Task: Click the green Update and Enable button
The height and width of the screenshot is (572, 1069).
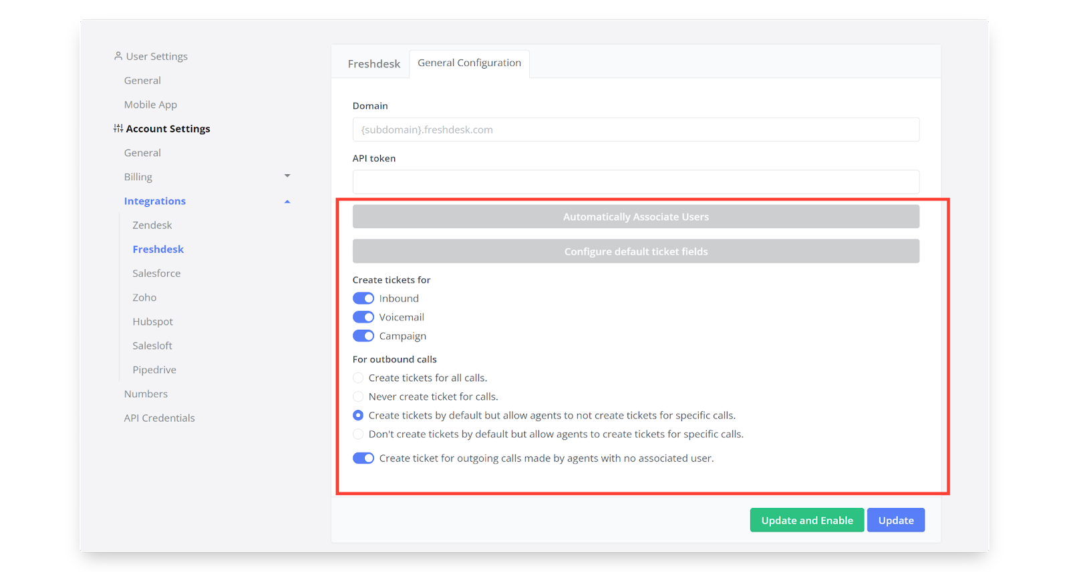Action: click(x=807, y=520)
